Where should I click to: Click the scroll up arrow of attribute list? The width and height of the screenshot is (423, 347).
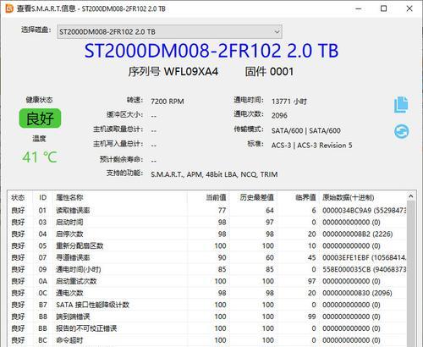pos(411,196)
